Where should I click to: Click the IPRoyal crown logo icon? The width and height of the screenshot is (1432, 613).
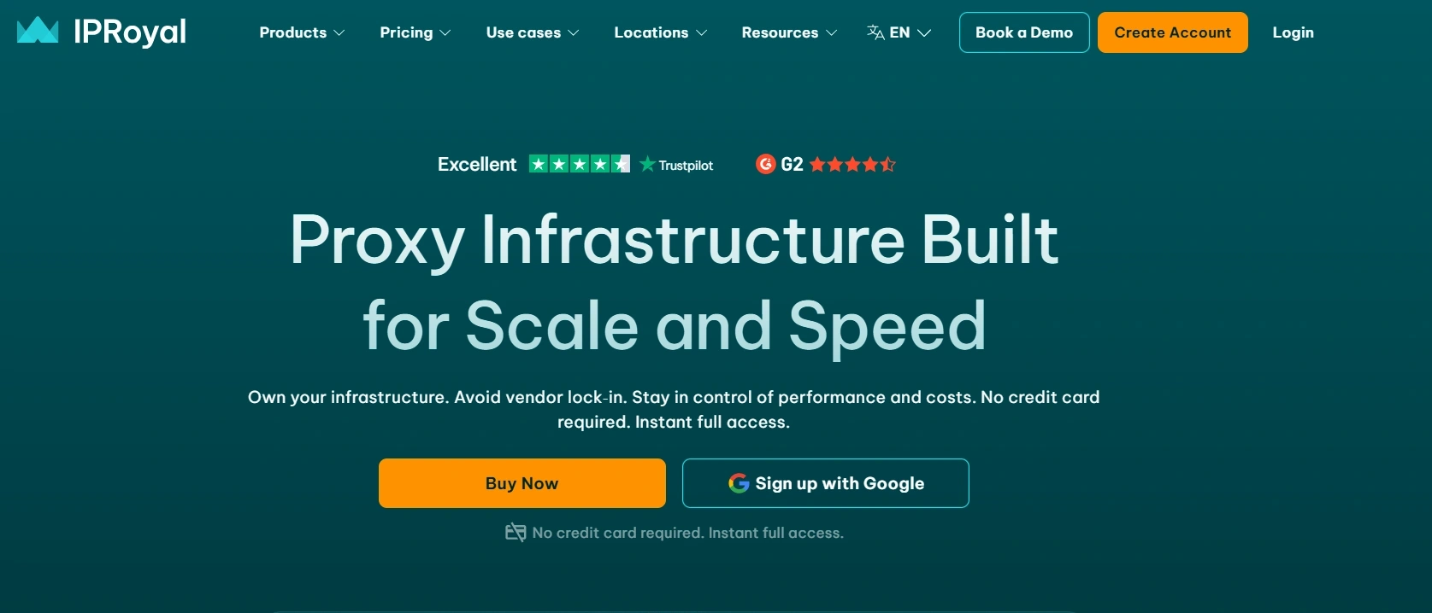(38, 31)
